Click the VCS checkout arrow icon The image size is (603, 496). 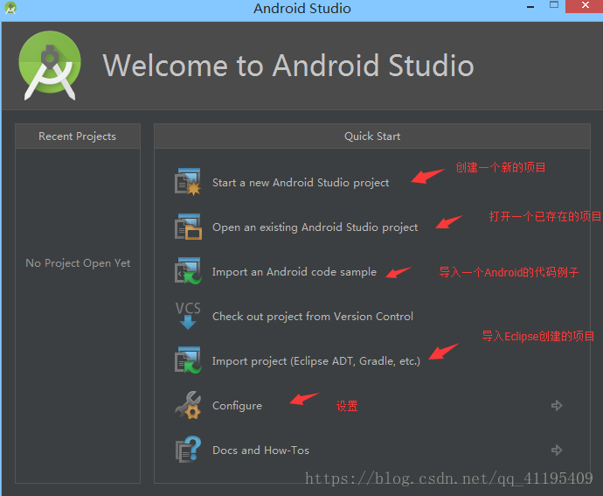[188, 316]
